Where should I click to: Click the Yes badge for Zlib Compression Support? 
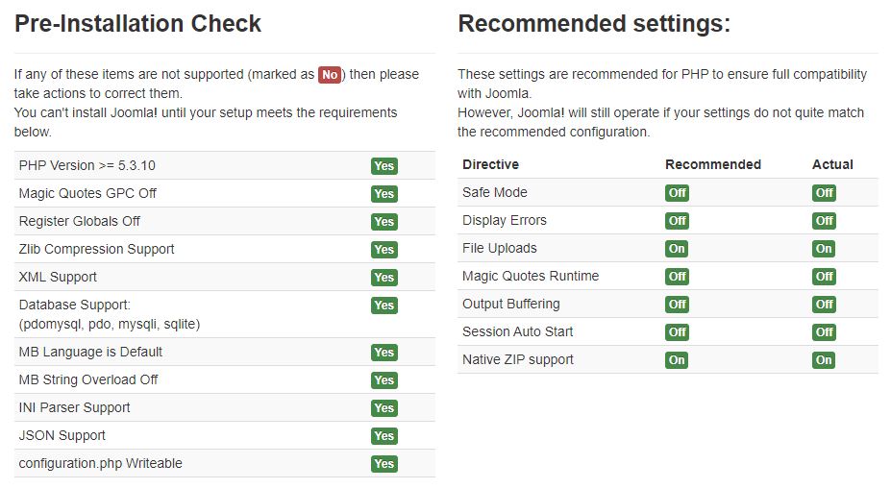[x=384, y=250]
